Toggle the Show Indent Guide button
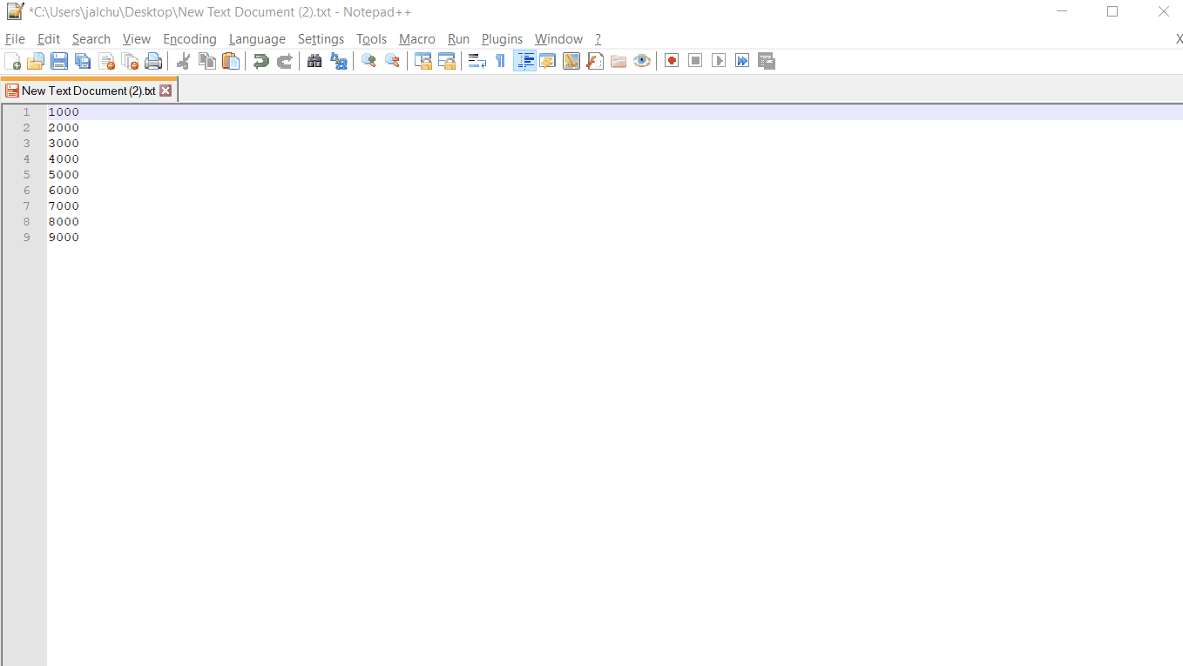Viewport: 1183px width, 666px height. [524, 61]
